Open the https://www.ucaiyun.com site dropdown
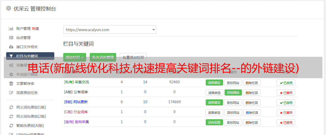 [x=110, y=30]
